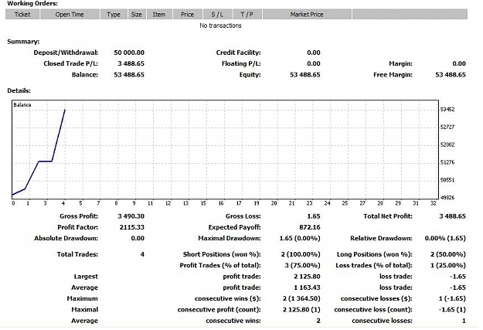The height and width of the screenshot is (330, 483).
Task: Click the Profit Factor label
Action: click(x=77, y=227)
